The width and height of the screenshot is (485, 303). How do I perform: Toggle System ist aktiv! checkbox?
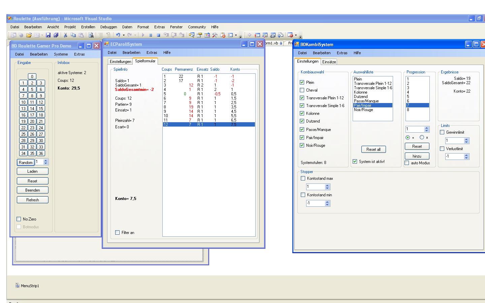(x=355, y=162)
